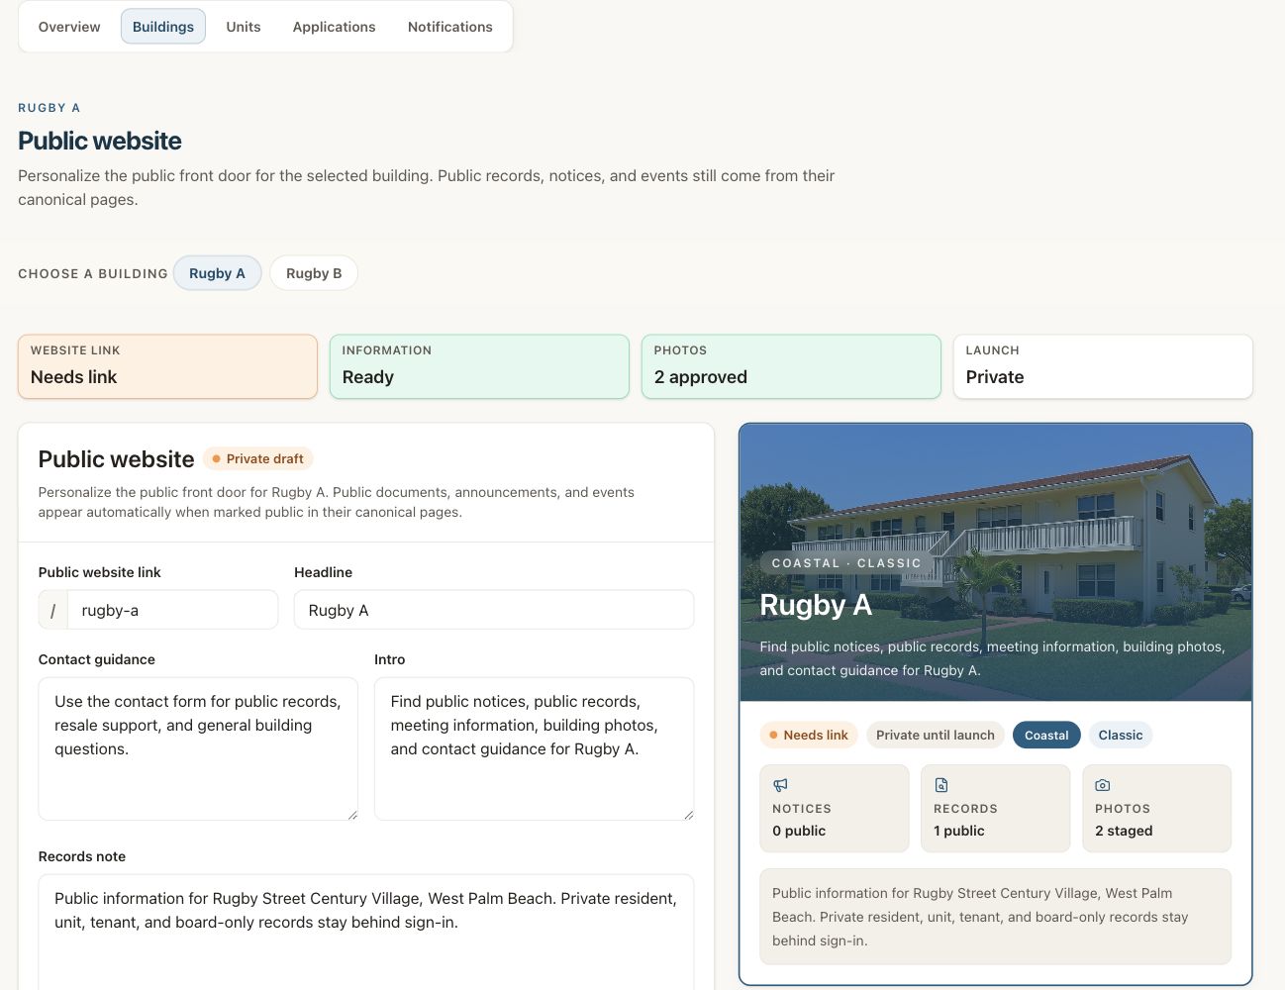
Task: Click the Photos 2 staged tile
Action: 1157,808
